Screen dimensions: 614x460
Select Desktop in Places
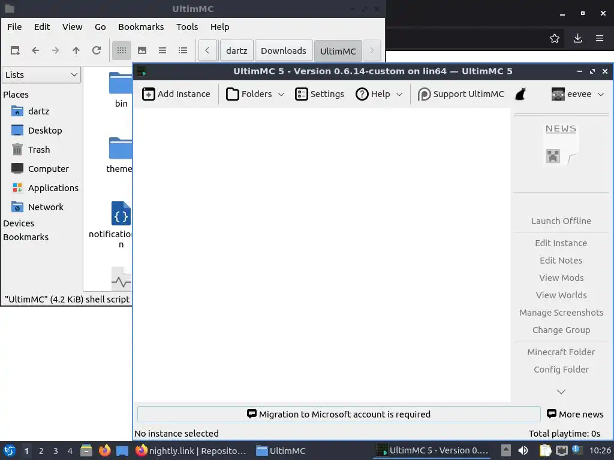[x=37, y=131]
